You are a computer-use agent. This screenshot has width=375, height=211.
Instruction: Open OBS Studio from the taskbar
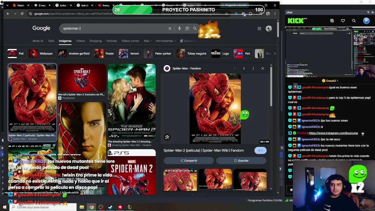[x=101, y=207]
